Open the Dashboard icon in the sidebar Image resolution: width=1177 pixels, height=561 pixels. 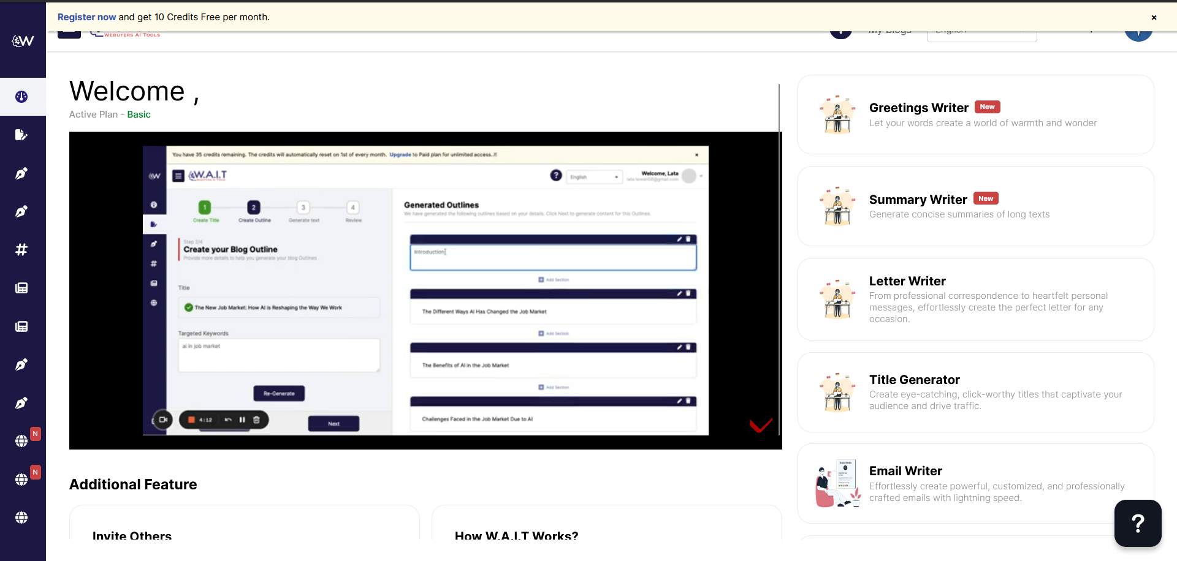click(x=22, y=97)
